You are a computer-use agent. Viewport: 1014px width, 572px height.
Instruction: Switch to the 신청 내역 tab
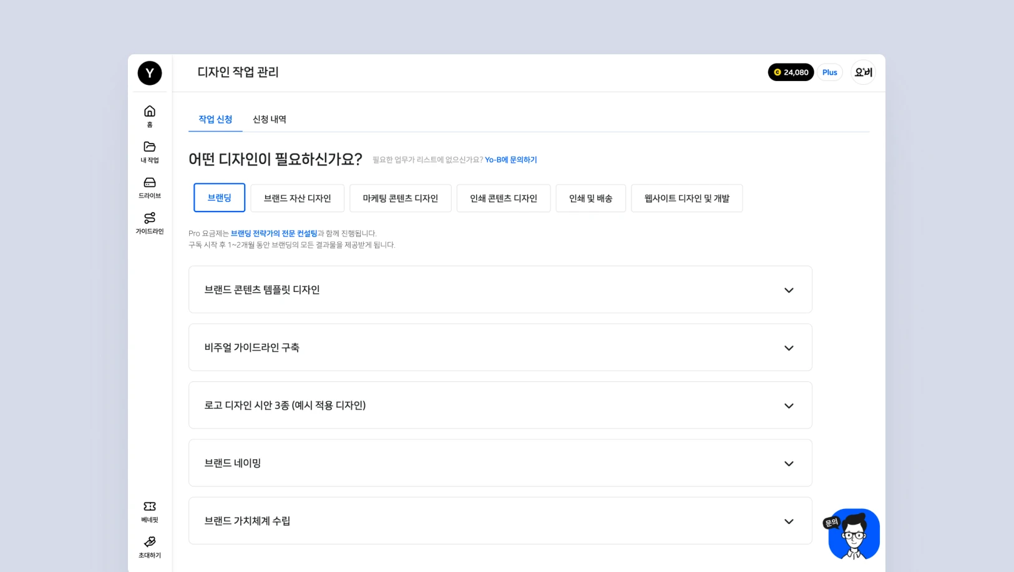[x=270, y=119]
